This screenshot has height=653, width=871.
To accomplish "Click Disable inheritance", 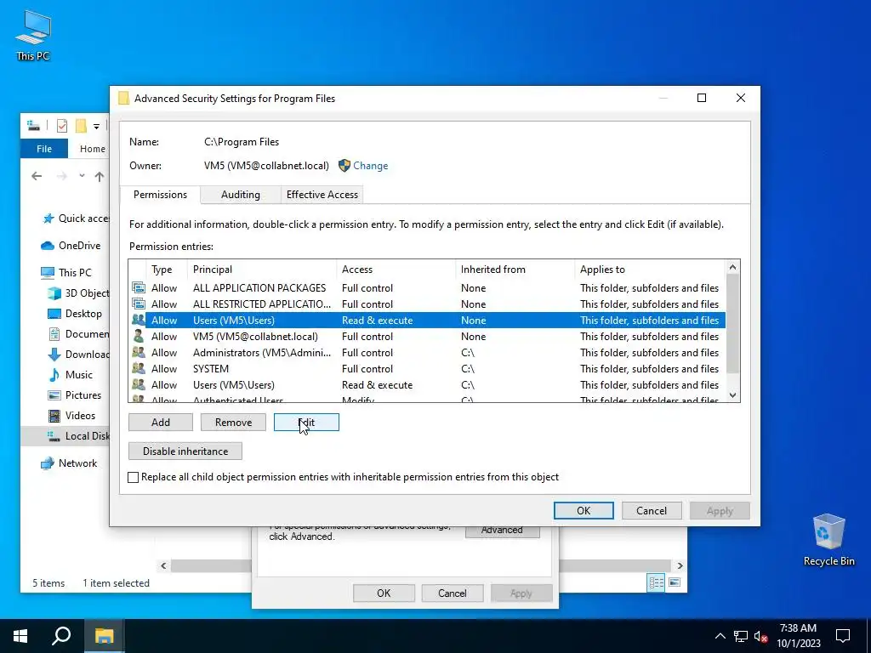I will click(x=185, y=451).
